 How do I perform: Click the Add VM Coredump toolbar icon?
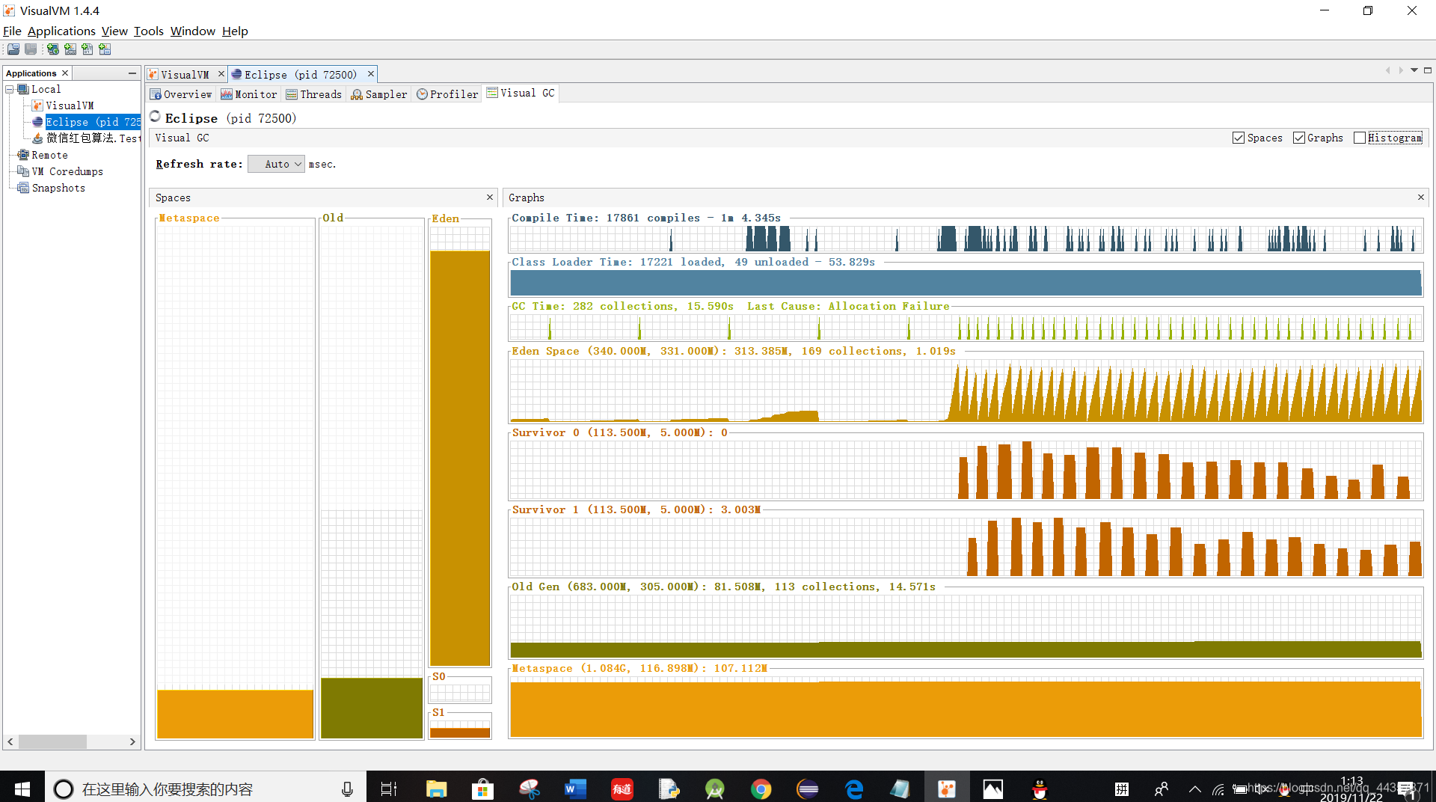click(88, 49)
